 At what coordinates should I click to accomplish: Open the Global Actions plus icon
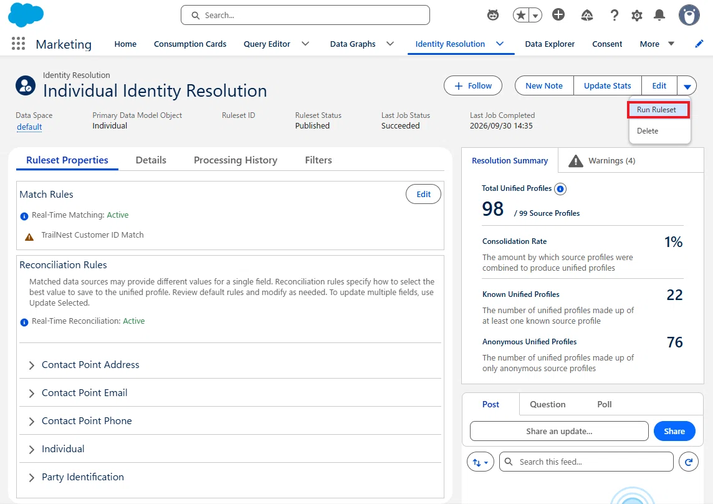pyautogui.click(x=558, y=14)
